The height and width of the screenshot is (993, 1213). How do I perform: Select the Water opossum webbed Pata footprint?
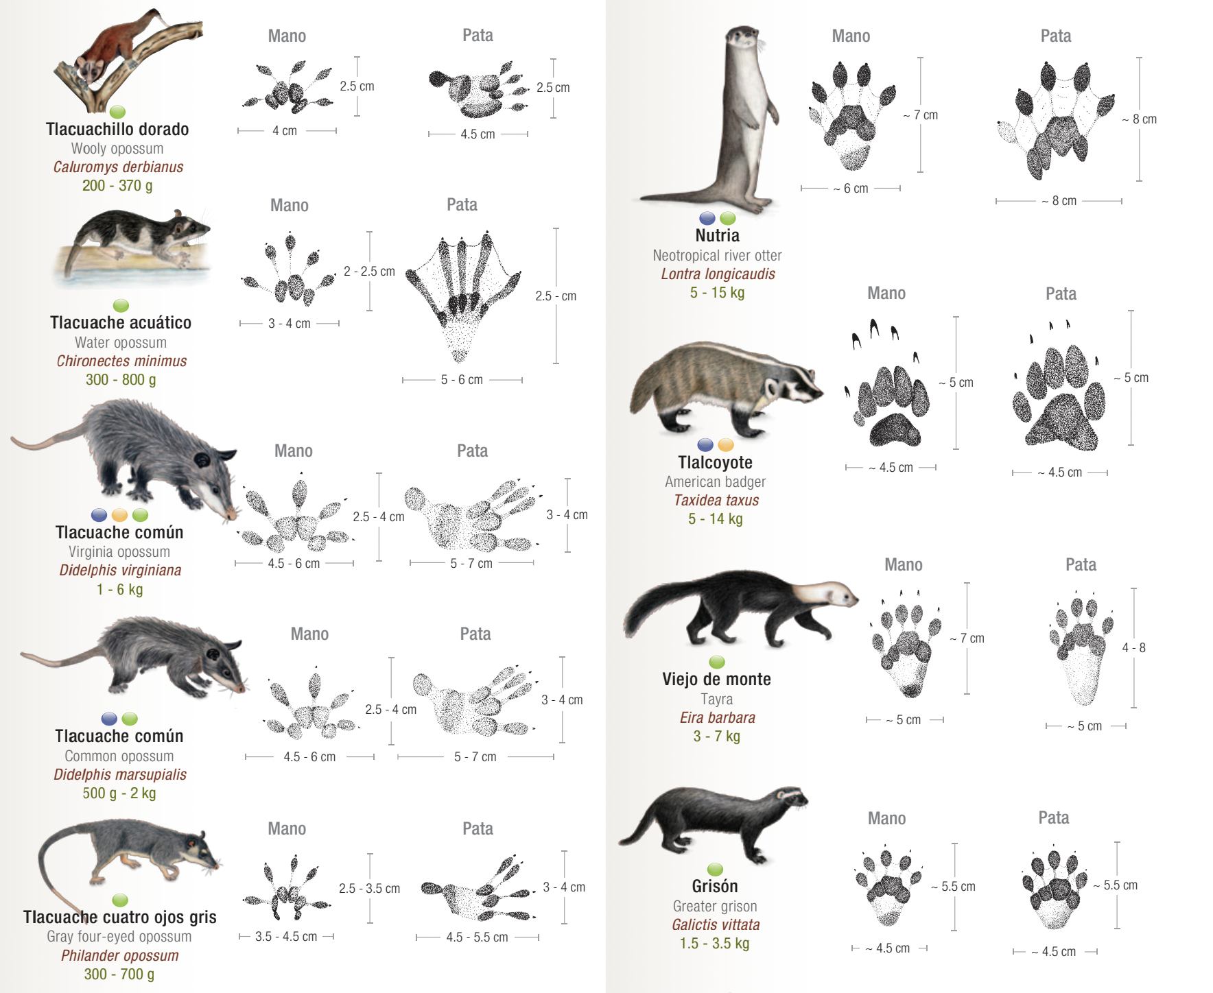464,298
